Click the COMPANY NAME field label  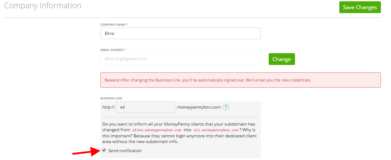pos(114,24)
